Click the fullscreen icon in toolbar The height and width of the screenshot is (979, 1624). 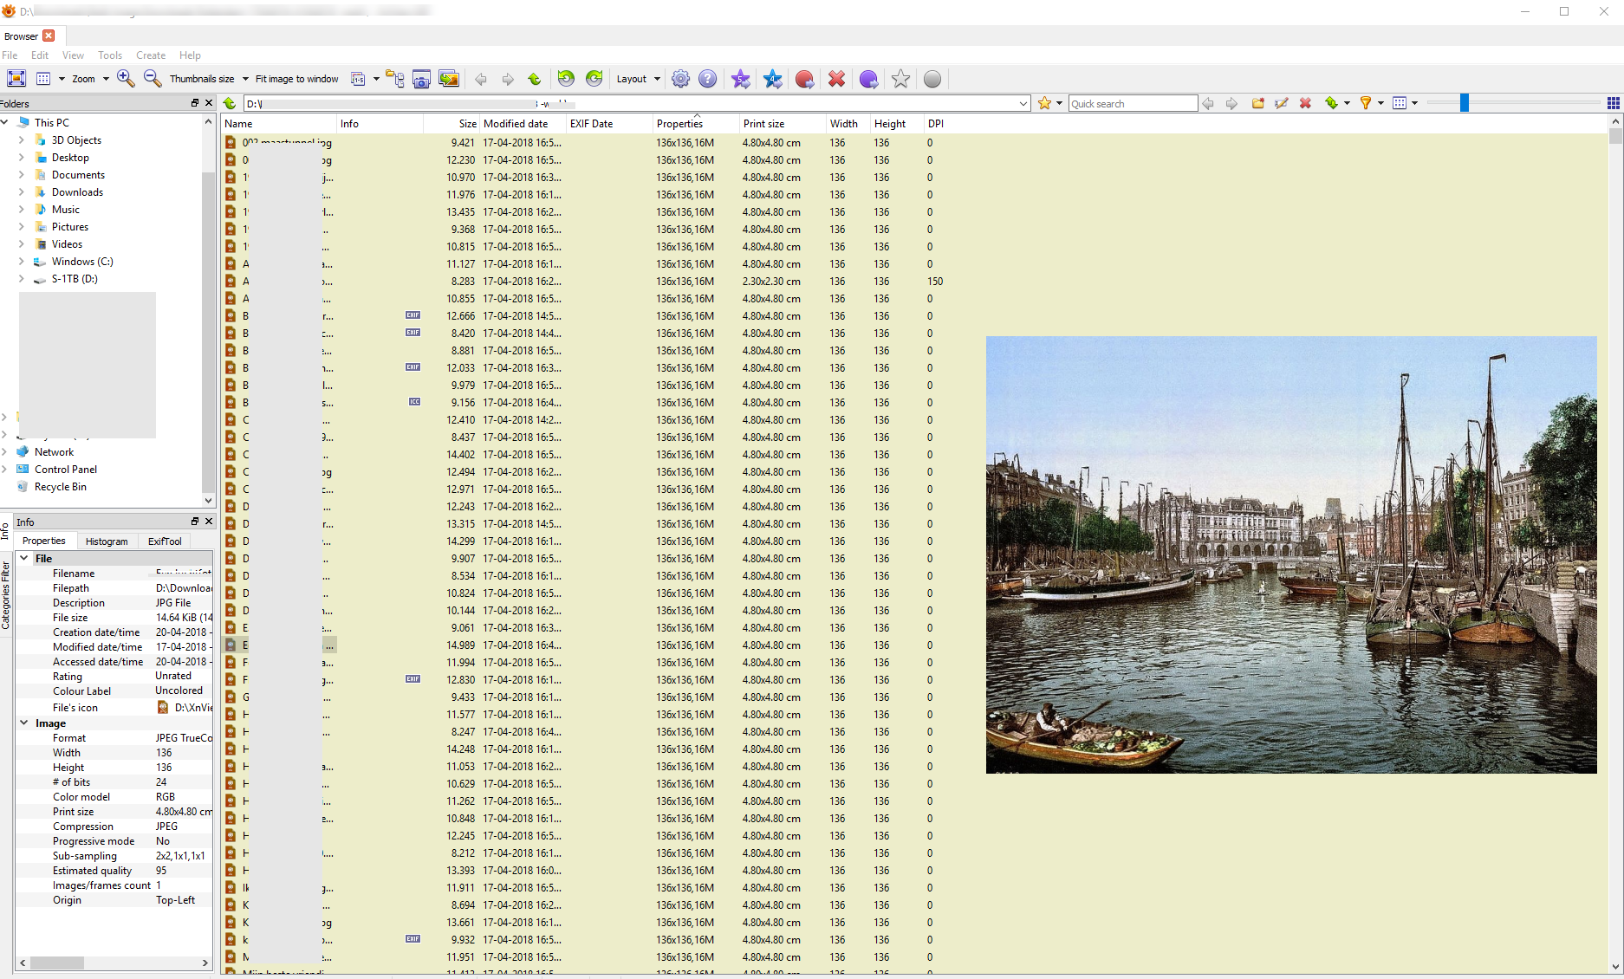(16, 79)
